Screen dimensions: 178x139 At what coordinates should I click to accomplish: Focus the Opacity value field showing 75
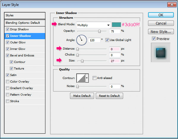(x=115, y=31)
